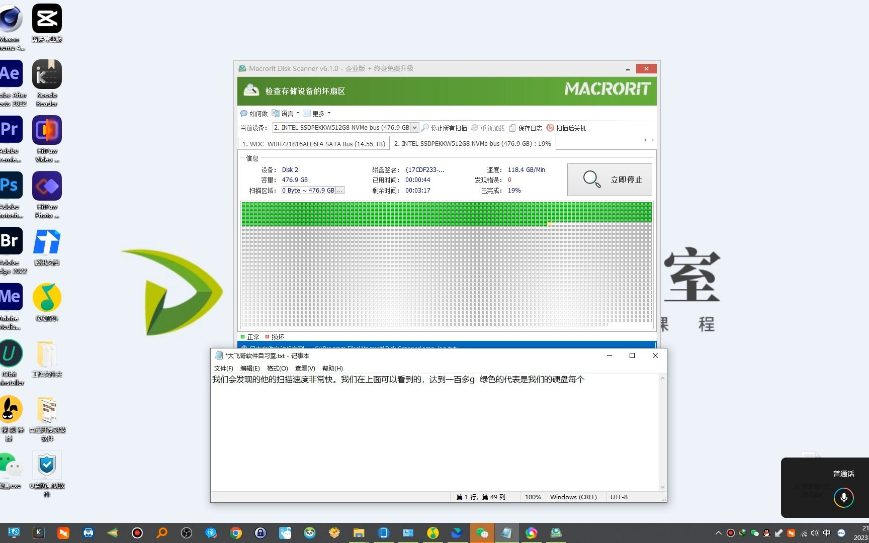The height and width of the screenshot is (543, 869).
Task: Expand the 更多 menu in Disk Scanner
Action: pos(317,114)
